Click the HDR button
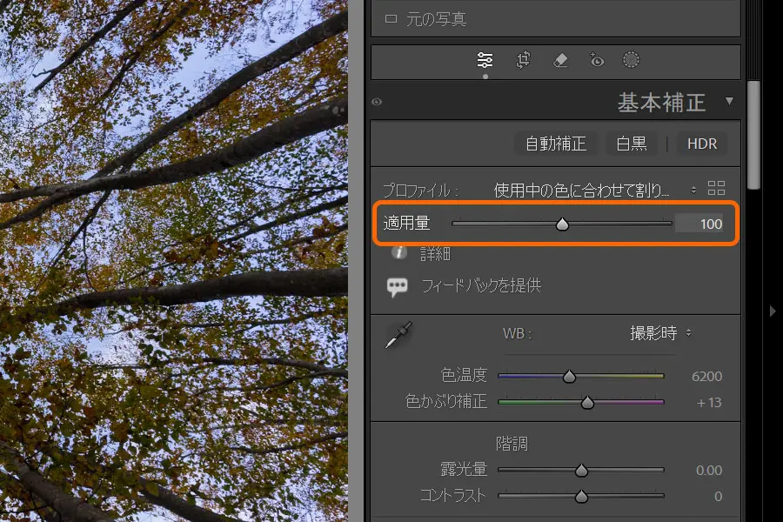Image resolution: width=783 pixels, height=522 pixels. [701, 144]
